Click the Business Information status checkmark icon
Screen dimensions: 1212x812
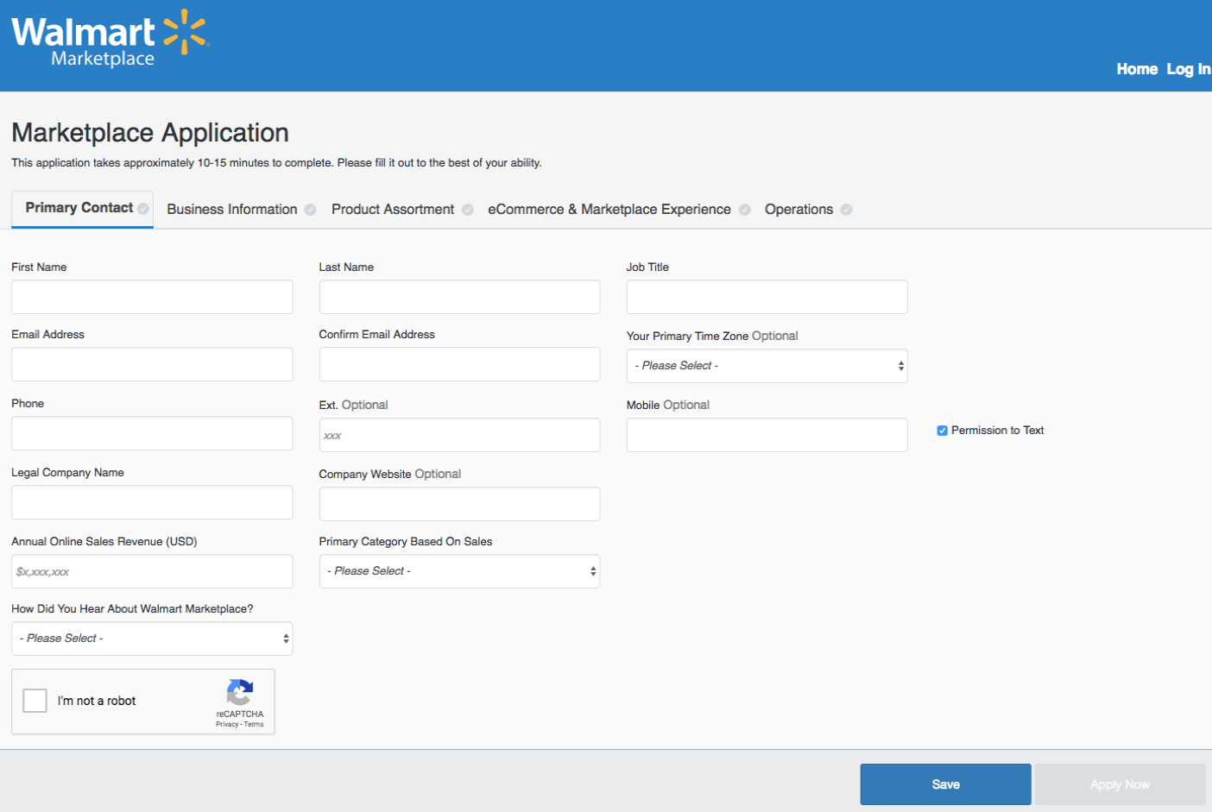click(x=311, y=210)
